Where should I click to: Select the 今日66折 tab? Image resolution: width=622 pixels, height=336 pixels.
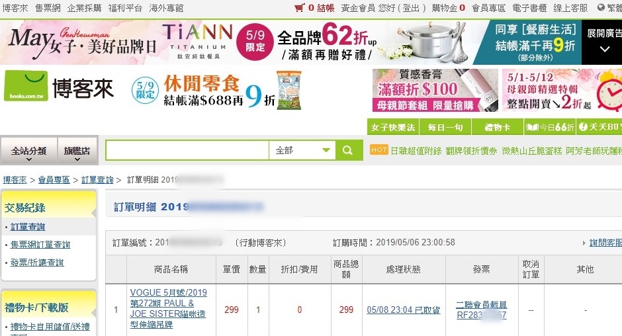pyautogui.click(x=550, y=127)
